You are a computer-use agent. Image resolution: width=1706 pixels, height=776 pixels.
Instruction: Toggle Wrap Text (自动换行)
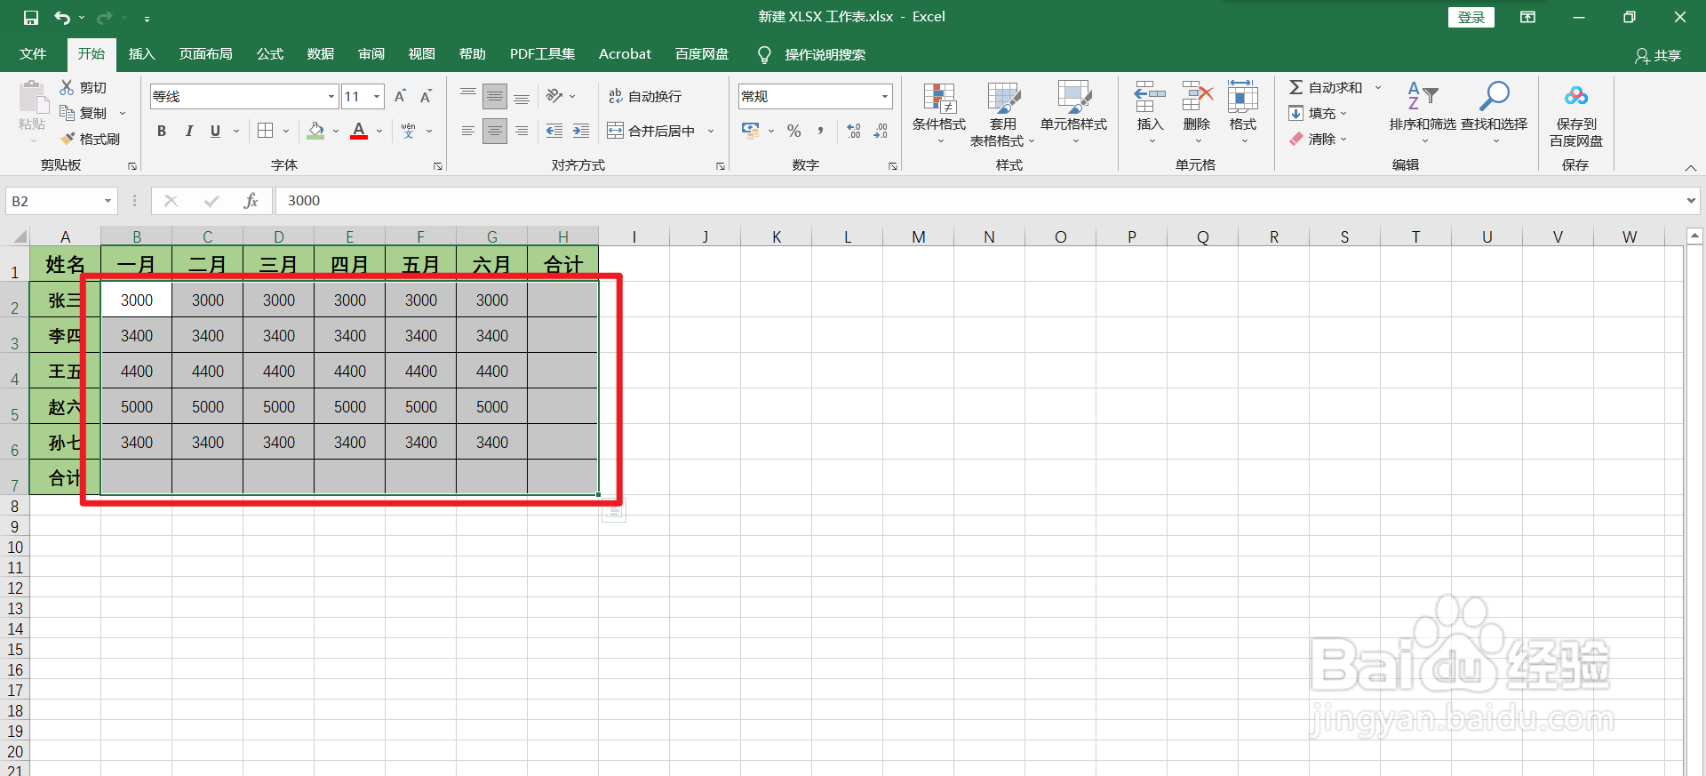tap(645, 96)
